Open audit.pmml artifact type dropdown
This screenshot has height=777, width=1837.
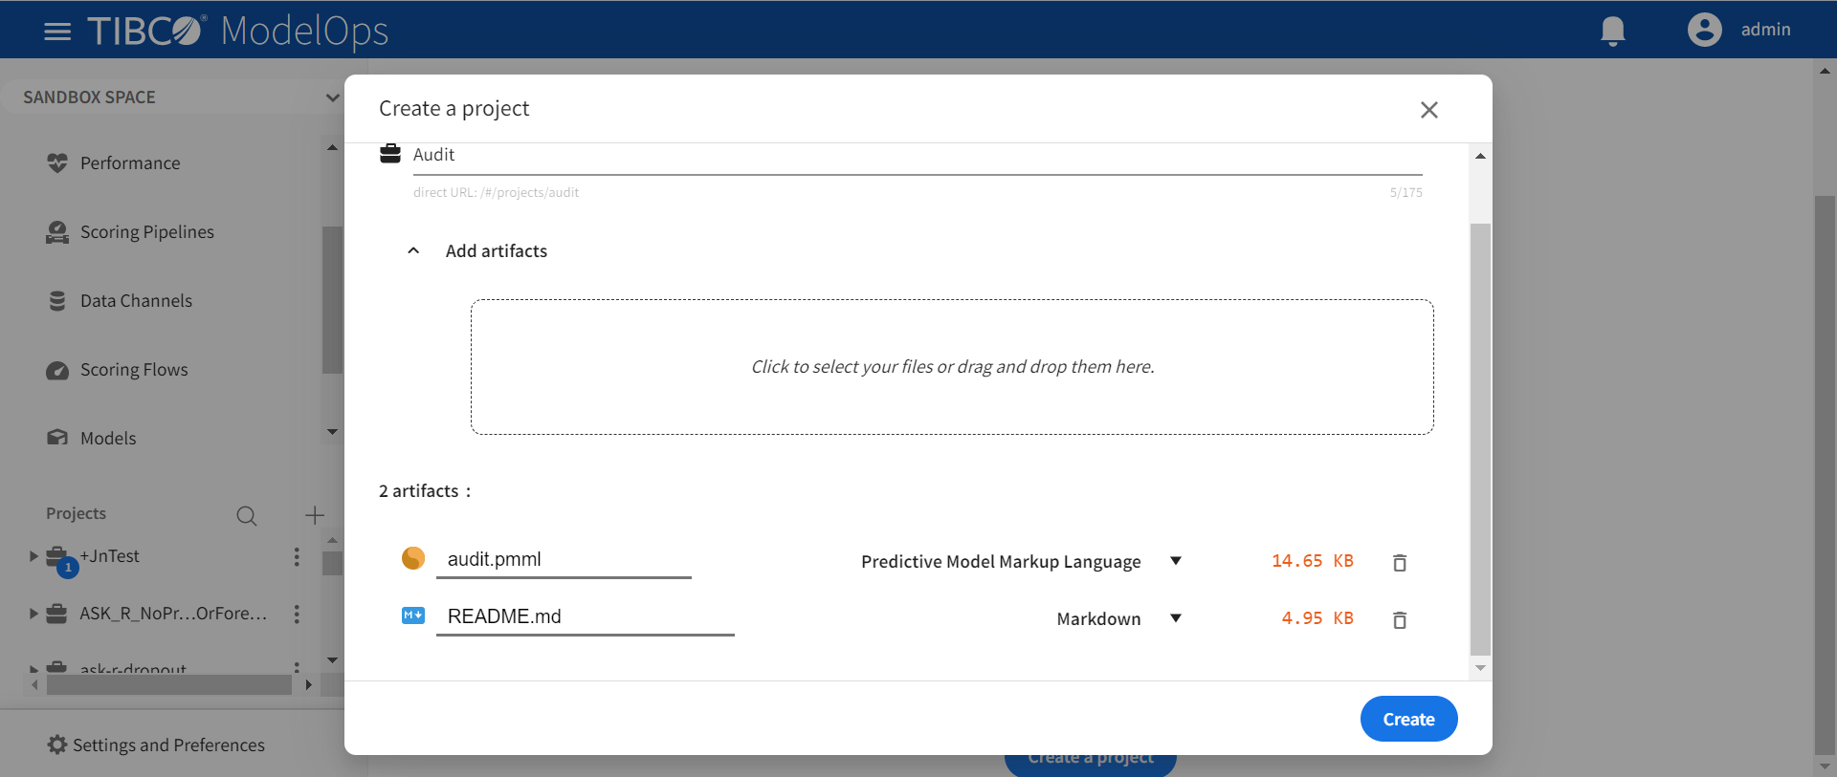(x=1176, y=561)
